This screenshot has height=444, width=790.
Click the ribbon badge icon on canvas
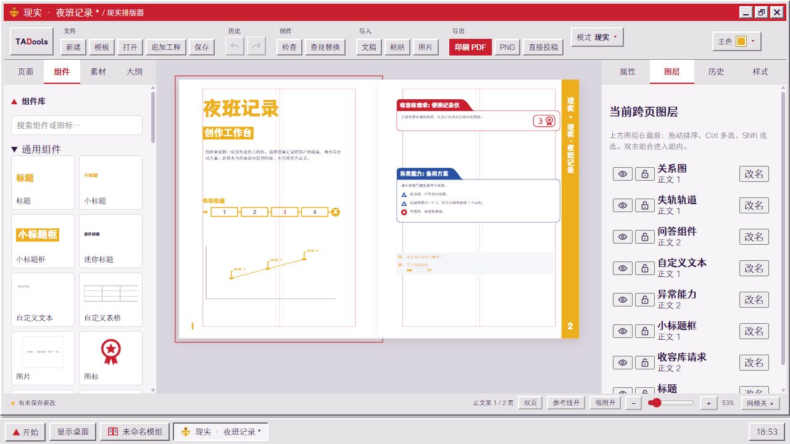click(549, 121)
